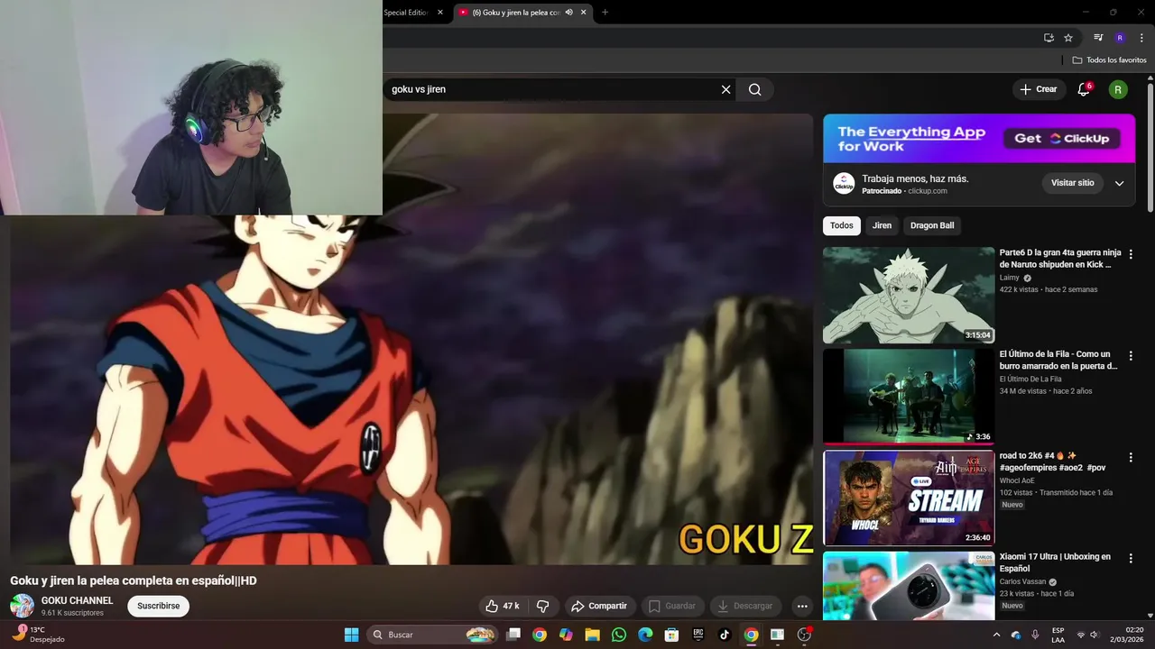Open 'road to 2k6 #4' video title
The height and width of the screenshot is (649, 1155).
tap(1052, 462)
